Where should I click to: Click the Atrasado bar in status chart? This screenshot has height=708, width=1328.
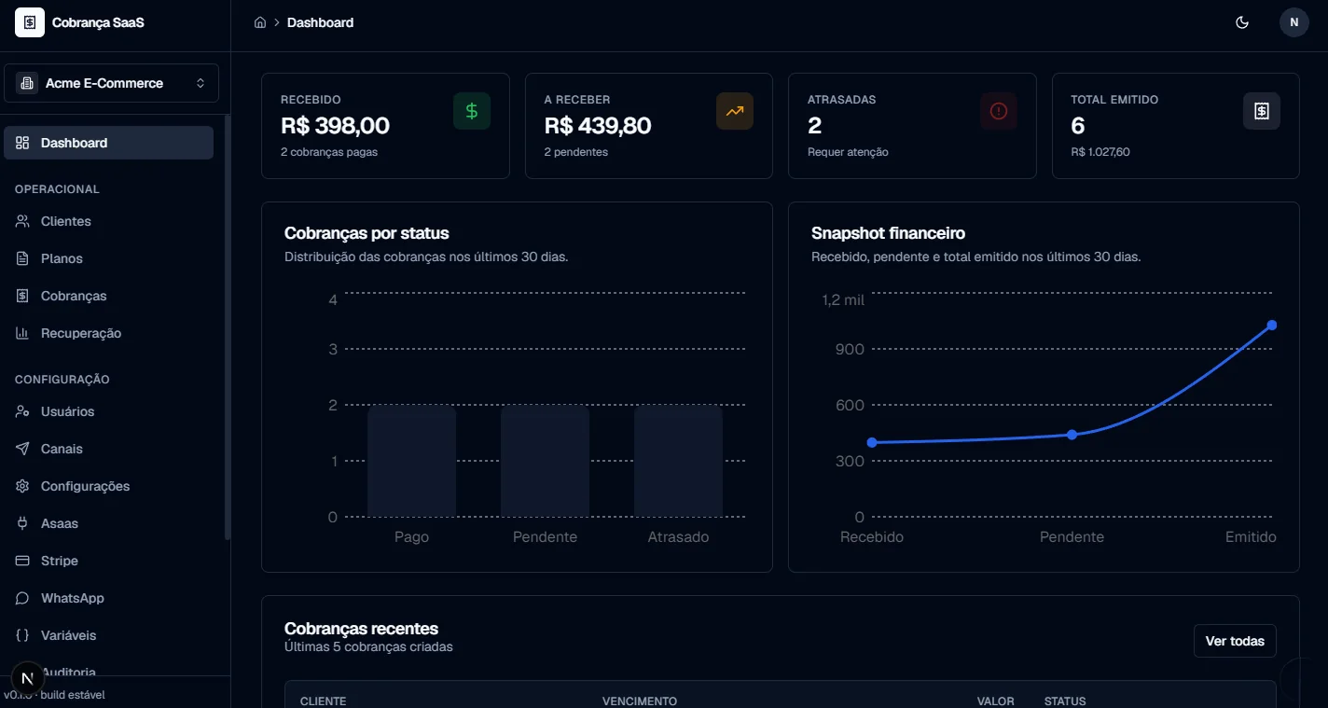[x=678, y=461]
